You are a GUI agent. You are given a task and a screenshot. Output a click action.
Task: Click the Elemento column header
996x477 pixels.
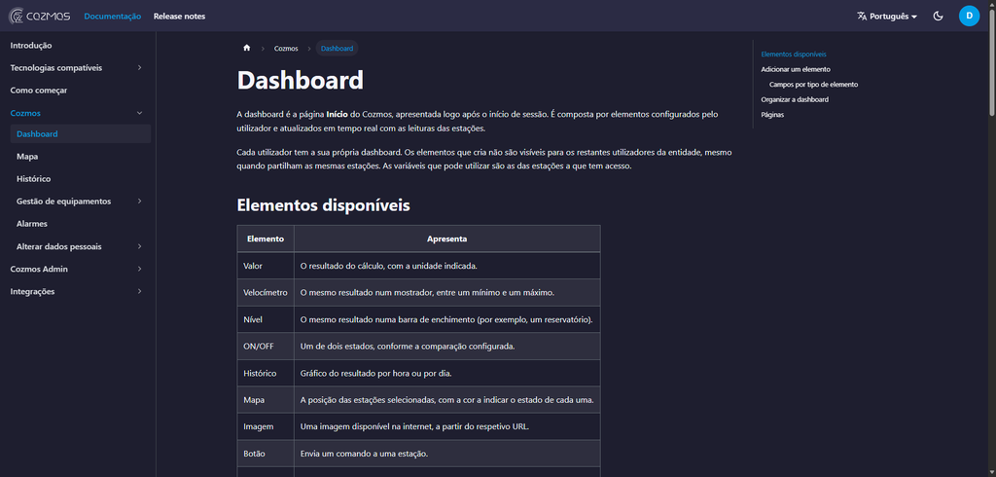[266, 239]
